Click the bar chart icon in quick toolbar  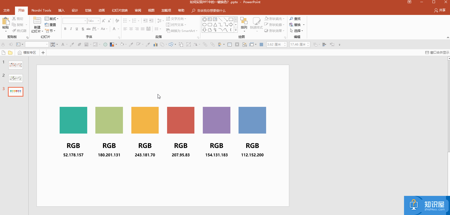coord(155,45)
